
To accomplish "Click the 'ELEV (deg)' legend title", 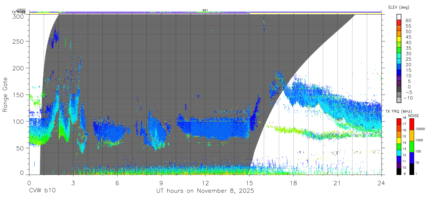I will coord(399,7).
